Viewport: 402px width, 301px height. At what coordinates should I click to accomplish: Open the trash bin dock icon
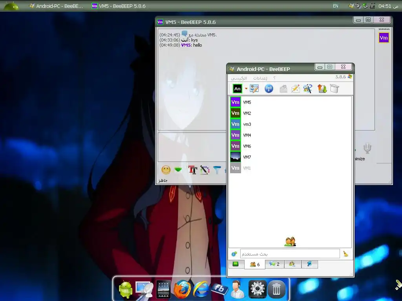pyautogui.click(x=276, y=290)
